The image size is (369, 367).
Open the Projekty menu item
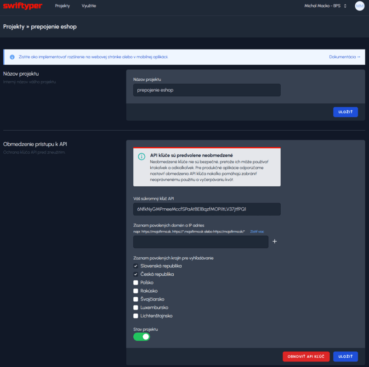62,6
